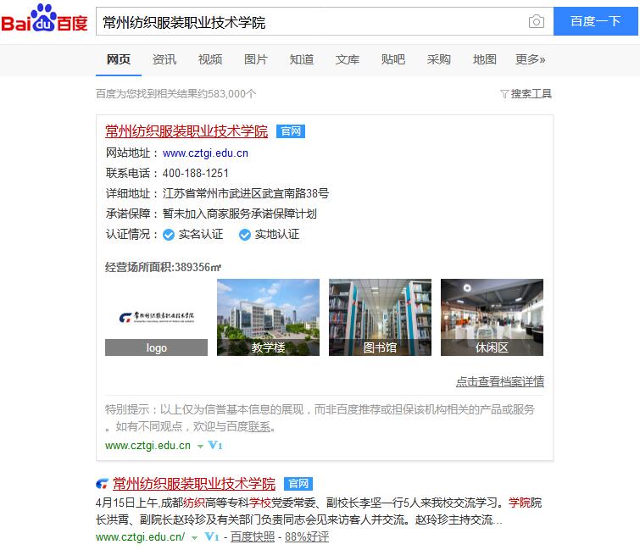This screenshot has height=550, width=640.
Task: Open the 更多» menu
Action: (530, 59)
